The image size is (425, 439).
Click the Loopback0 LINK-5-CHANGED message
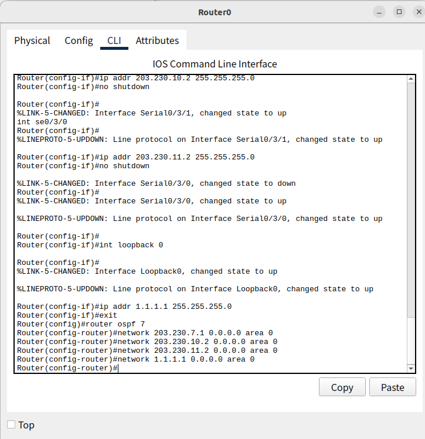tap(147, 271)
